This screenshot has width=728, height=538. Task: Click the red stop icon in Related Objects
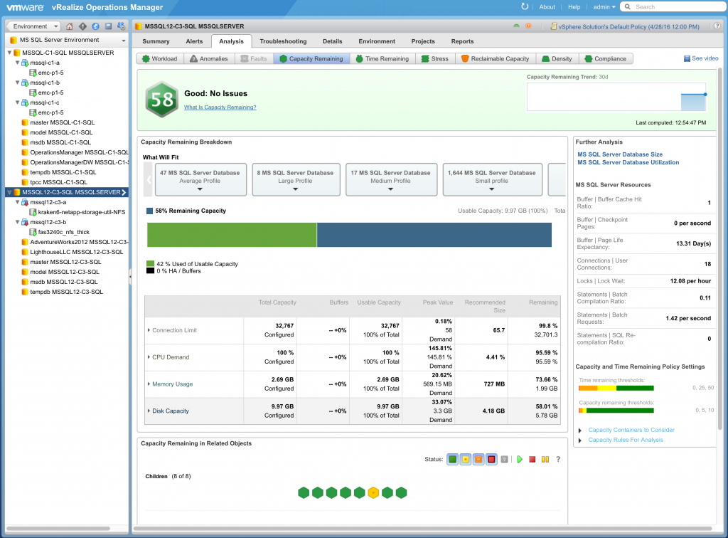[532, 460]
